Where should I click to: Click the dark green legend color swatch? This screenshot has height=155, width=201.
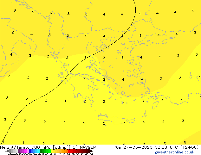[41, 151]
